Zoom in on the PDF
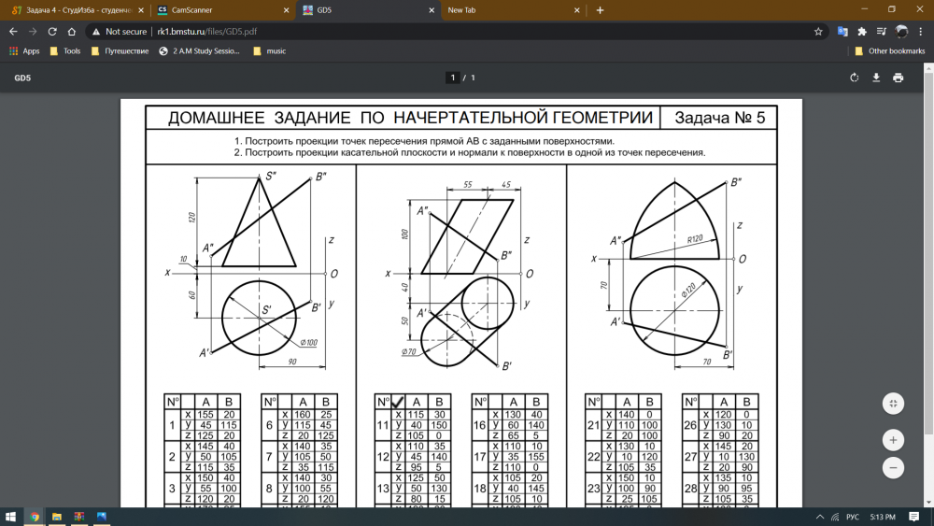 [893, 439]
